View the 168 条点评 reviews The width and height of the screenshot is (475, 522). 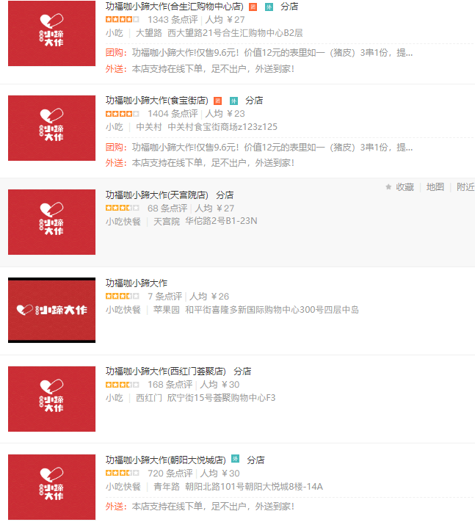(170, 385)
